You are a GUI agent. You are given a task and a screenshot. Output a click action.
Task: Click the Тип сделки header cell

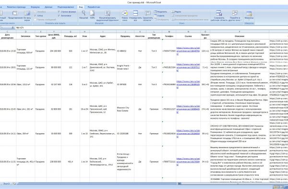pos(41,36)
